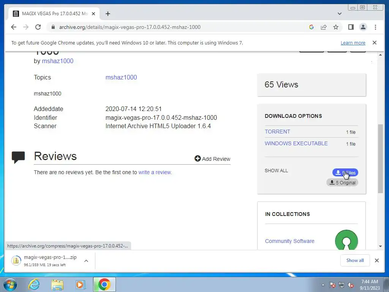Click the Chrome taskbar icon
Screen dimensions: 389x292
104,284
